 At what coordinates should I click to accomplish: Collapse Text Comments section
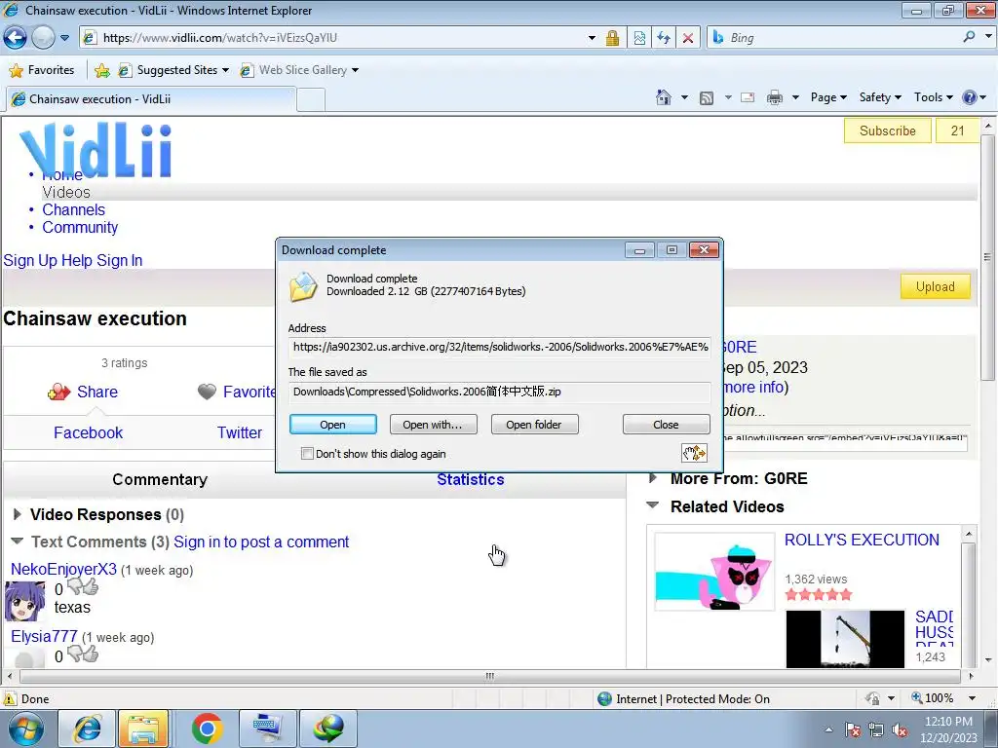[18, 542]
